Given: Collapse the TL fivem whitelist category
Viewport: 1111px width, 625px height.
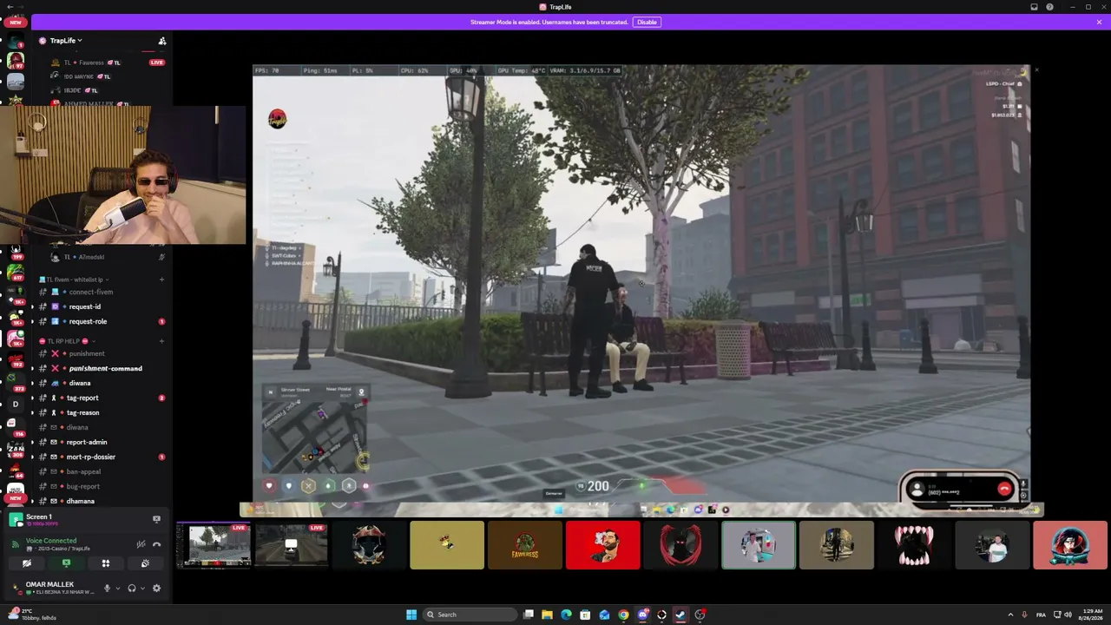Looking at the screenshot, I should [x=75, y=280].
